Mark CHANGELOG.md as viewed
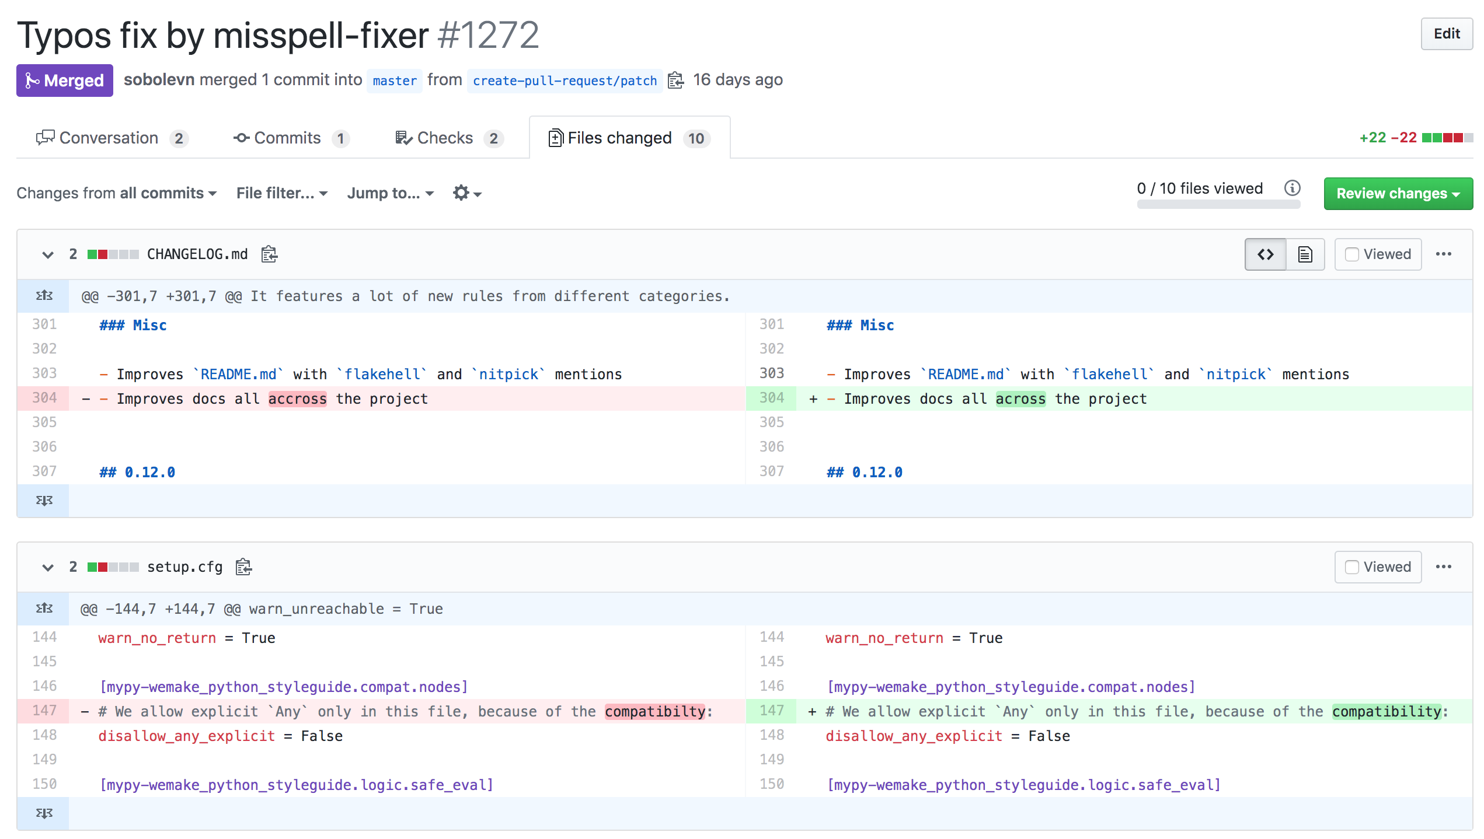1484x839 pixels. (1351, 254)
